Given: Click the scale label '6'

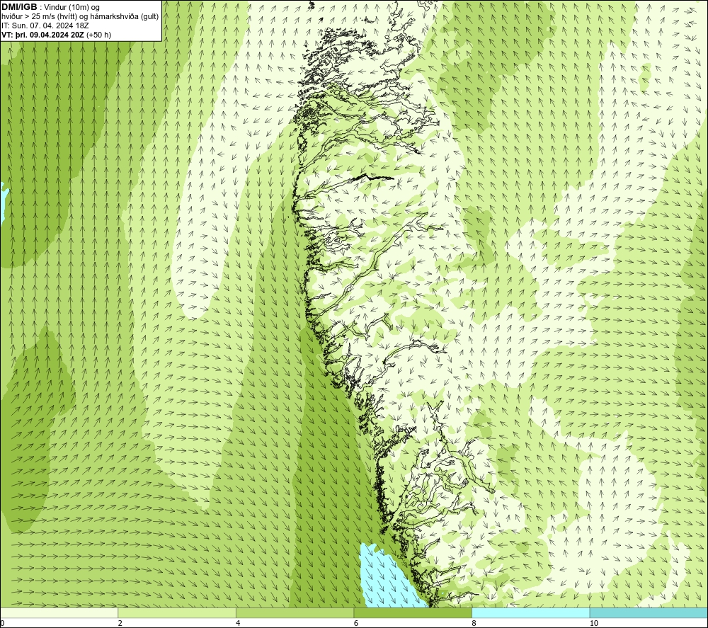Looking at the screenshot, I should [356, 623].
